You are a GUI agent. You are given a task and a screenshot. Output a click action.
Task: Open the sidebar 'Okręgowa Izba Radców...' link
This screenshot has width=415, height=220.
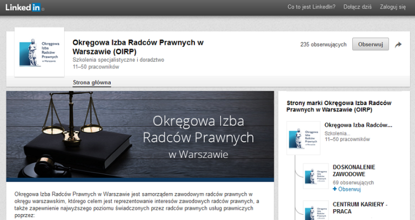coord(358,125)
